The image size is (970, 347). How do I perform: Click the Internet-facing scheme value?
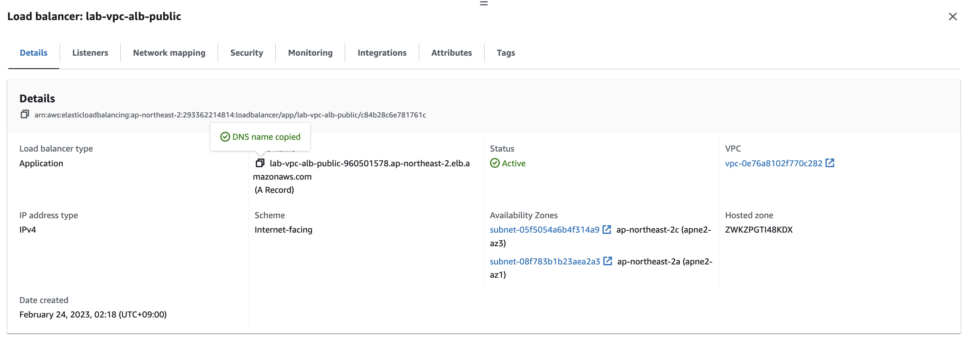tap(283, 230)
